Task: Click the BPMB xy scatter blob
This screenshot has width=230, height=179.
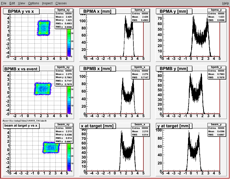Action: 43,89
